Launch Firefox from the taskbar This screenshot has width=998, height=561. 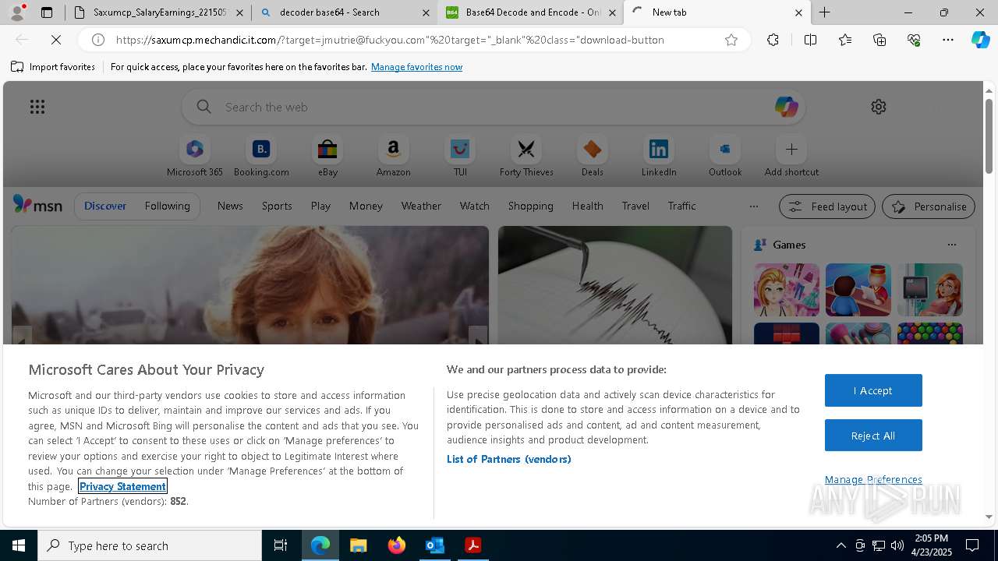pyautogui.click(x=396, y=545)
